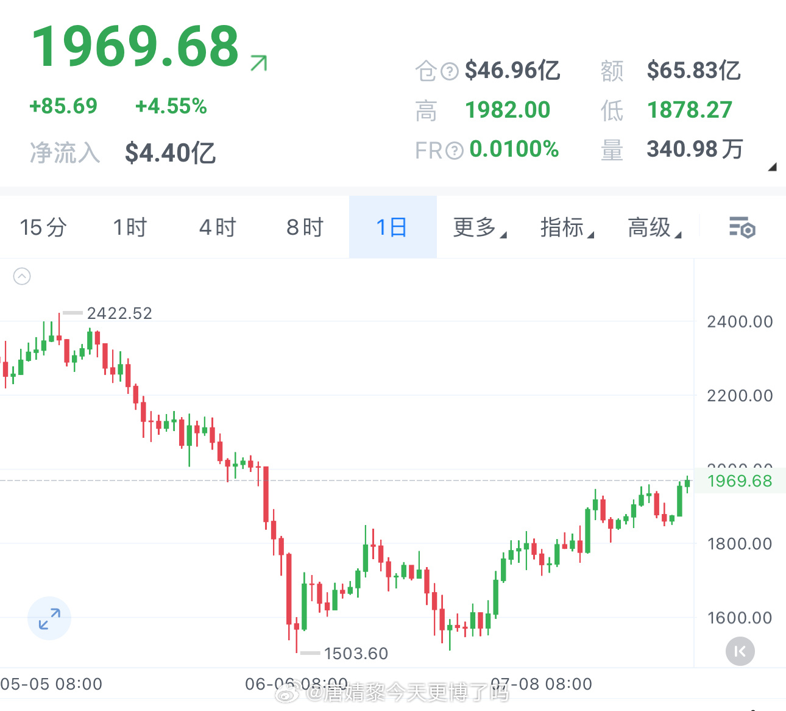The image size is (786, 711).
Task: Tap the daily low value 1878.27
Action: pyautogui.click(x=690, y=110)
